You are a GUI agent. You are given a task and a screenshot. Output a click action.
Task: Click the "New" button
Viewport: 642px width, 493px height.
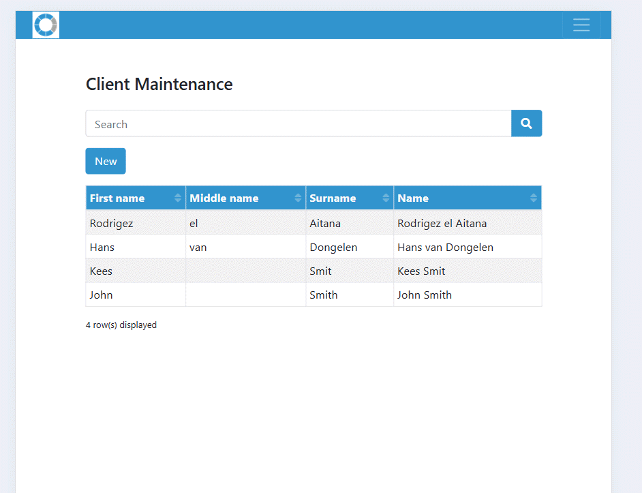[x=105, y=161]
